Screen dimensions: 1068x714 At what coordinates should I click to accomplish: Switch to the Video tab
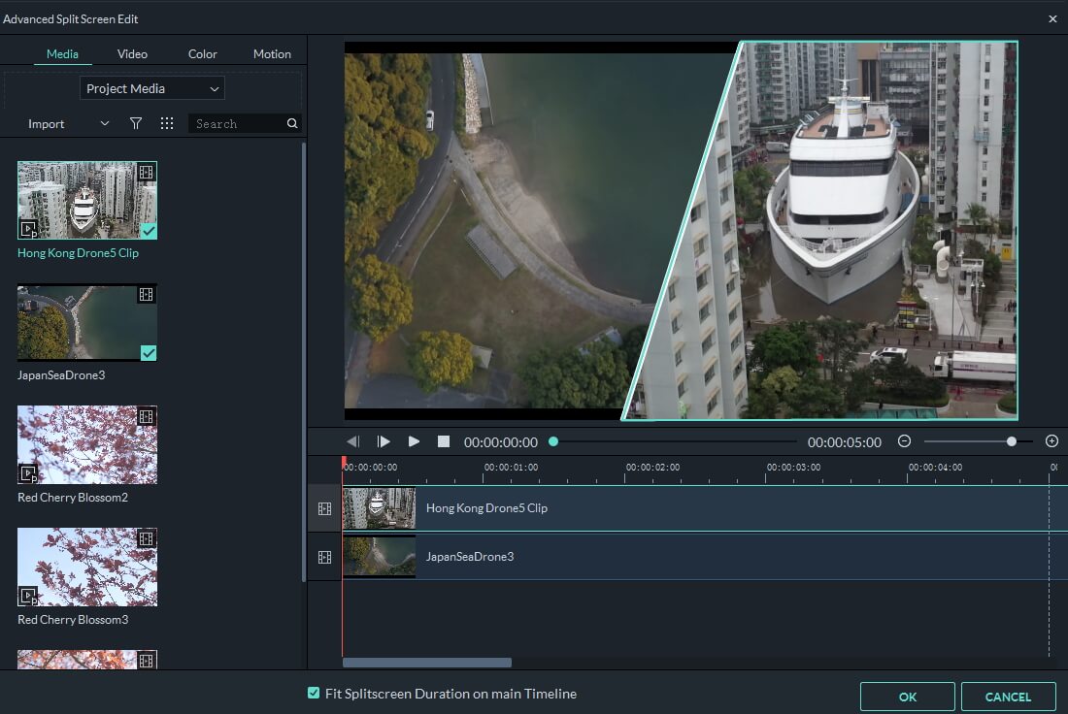(x=132, y=53)
